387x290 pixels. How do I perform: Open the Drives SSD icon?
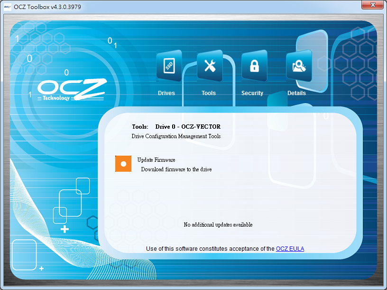click(169, 66)
